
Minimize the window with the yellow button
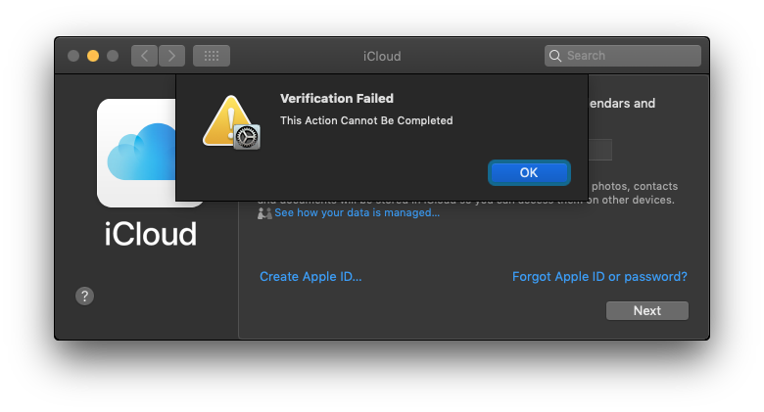pos(93,56)
